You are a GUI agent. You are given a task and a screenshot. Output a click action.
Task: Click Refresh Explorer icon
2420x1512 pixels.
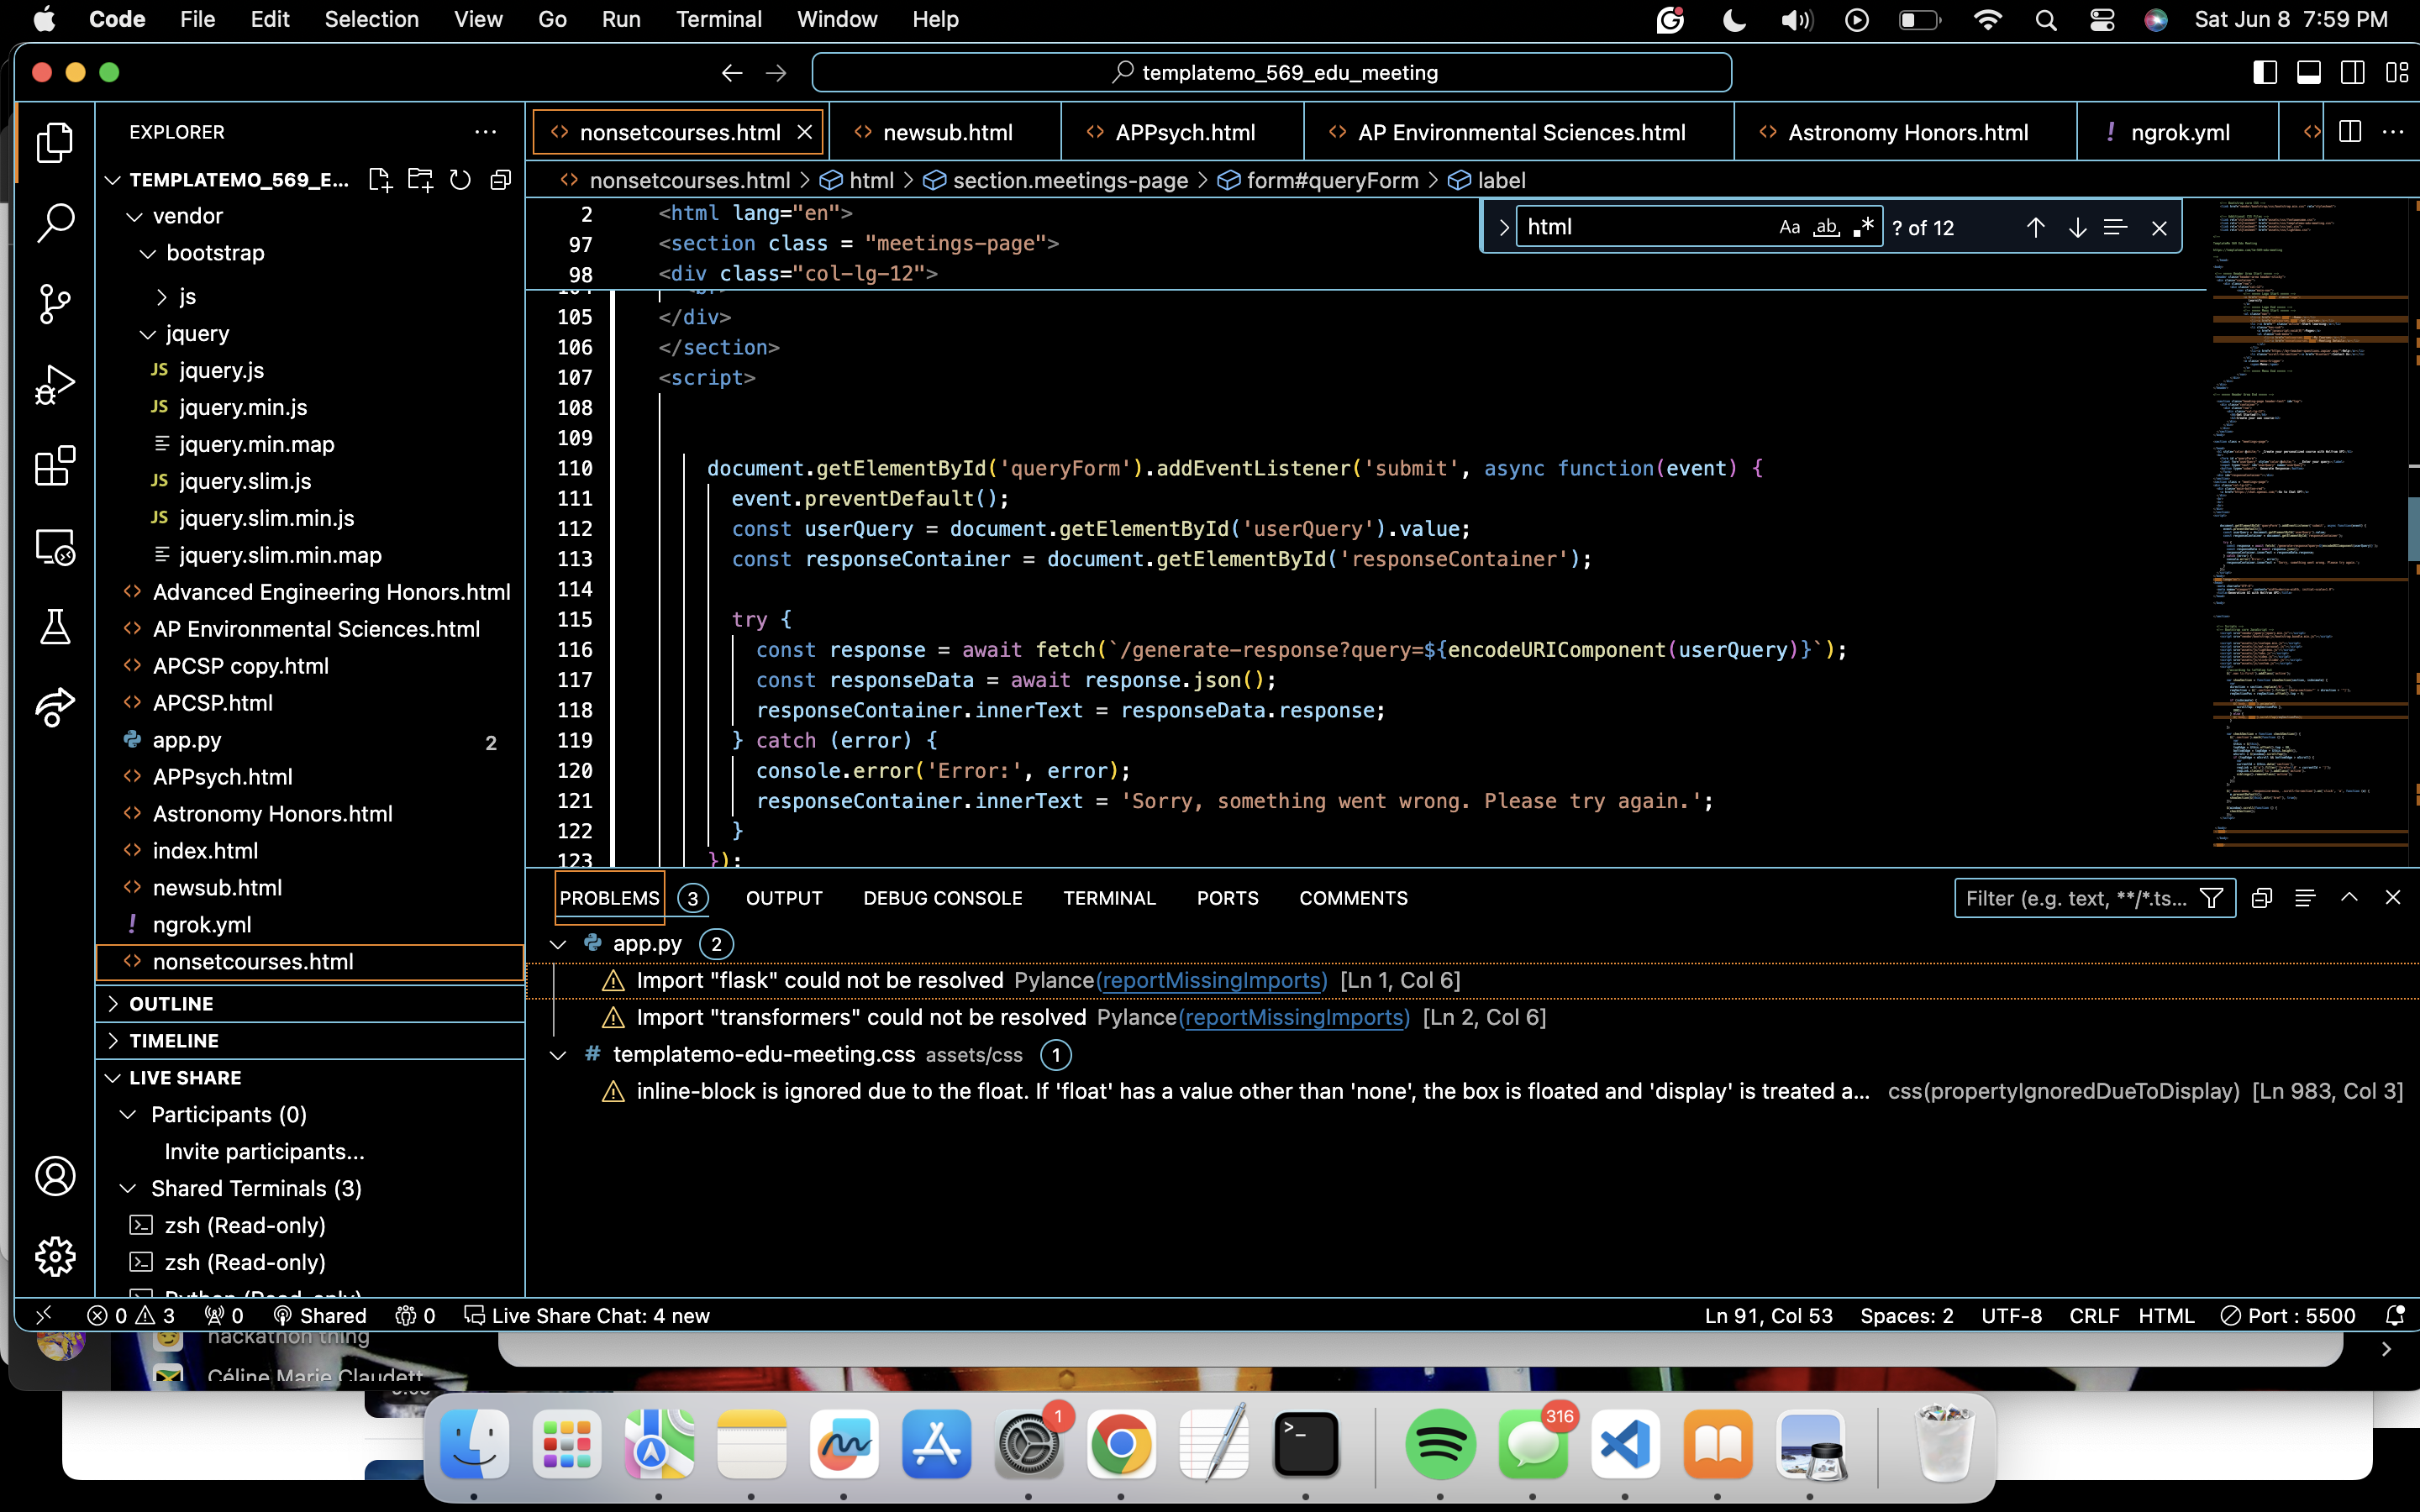click(x=460, y=180)
